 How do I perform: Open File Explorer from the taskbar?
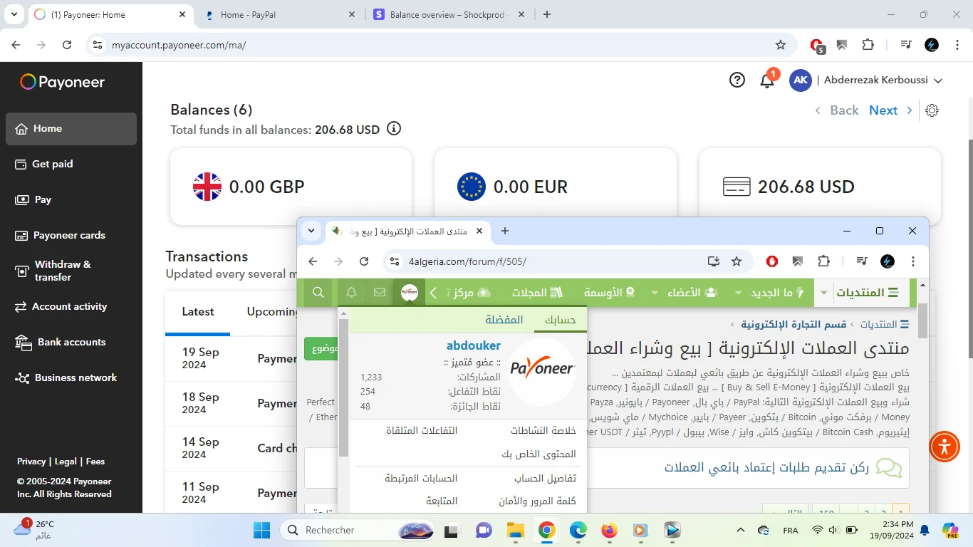coord(515,530)
